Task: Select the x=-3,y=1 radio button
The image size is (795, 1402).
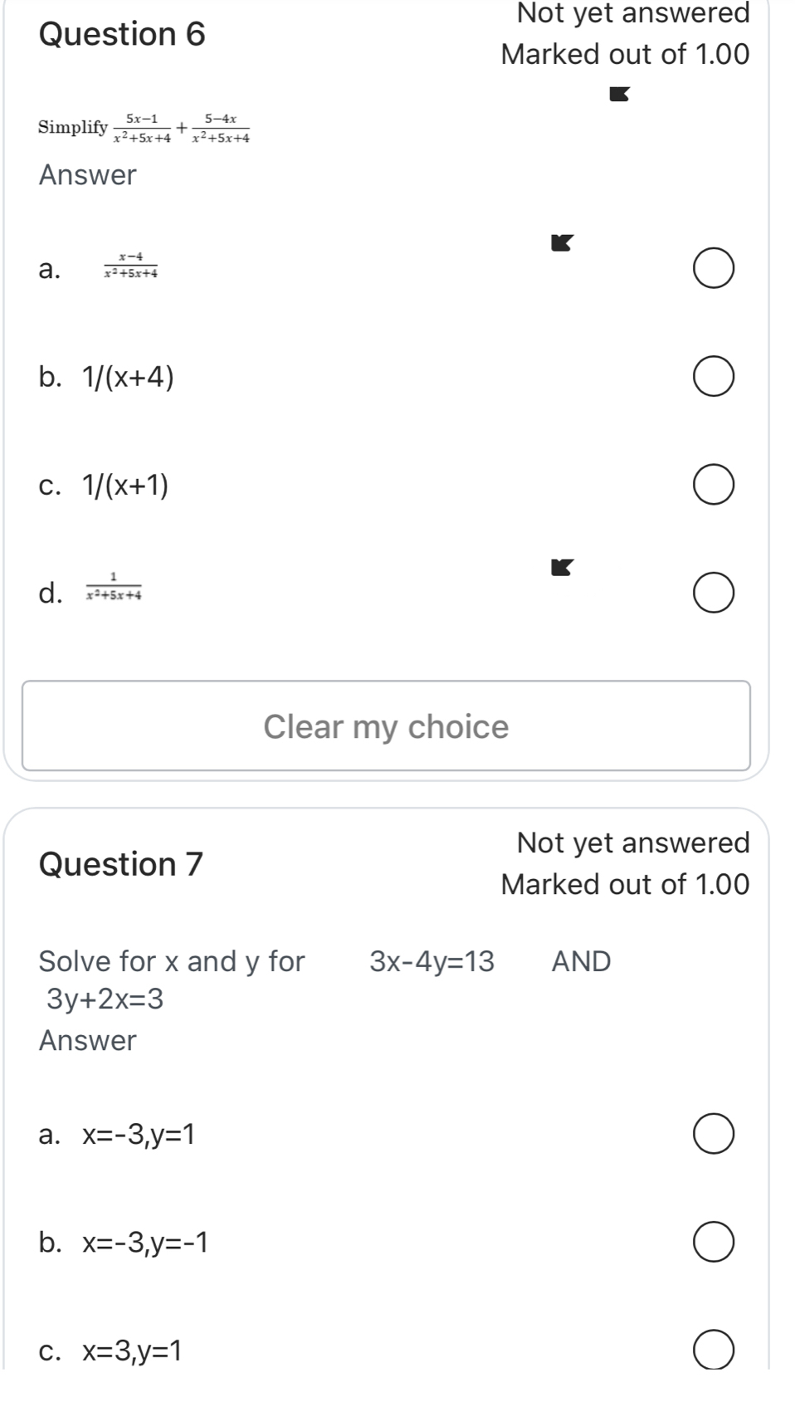Action: coord(713,1135)
